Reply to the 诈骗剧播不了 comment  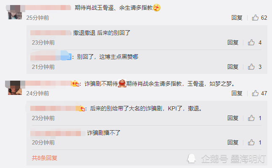(x=233, y=142)
